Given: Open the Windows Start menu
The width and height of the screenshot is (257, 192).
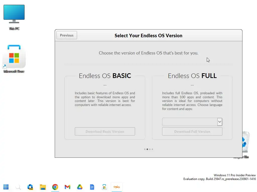Looking at the screenshot, I should tap(6, 187).
